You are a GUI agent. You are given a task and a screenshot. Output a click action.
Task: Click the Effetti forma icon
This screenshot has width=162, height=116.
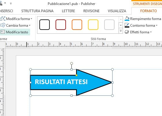(x=127, y=32)
